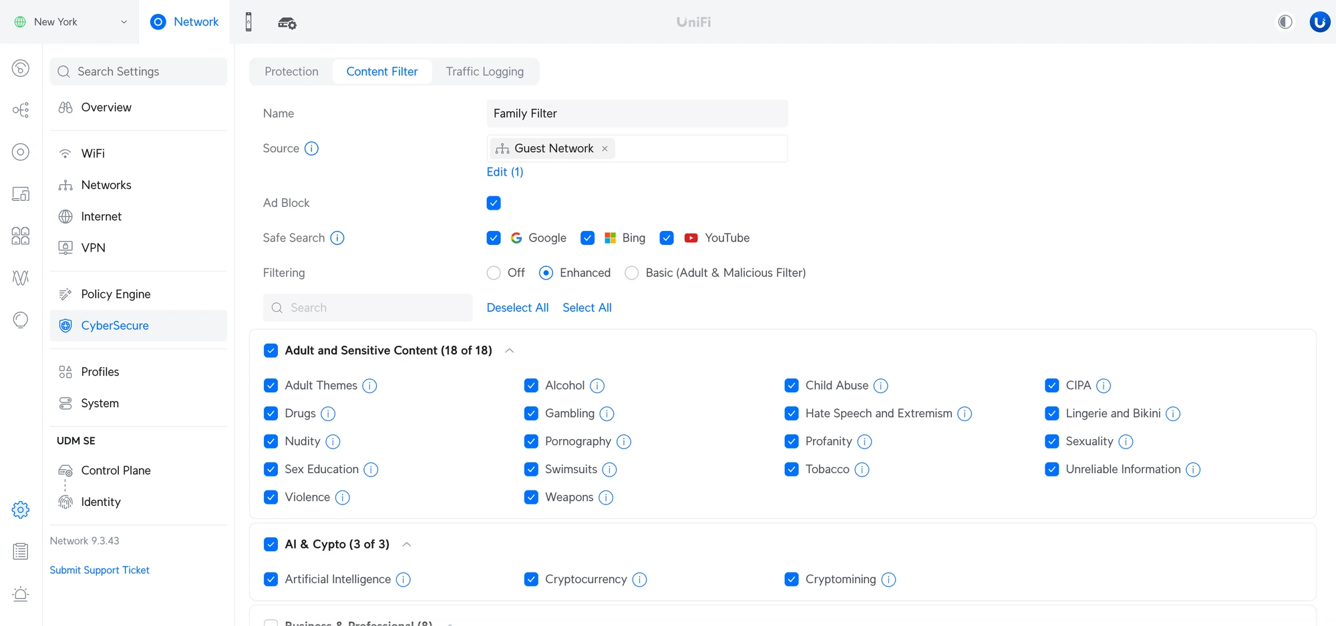
Task: Disable the Ad Block checkbox
Action: [x=494, y=203]
